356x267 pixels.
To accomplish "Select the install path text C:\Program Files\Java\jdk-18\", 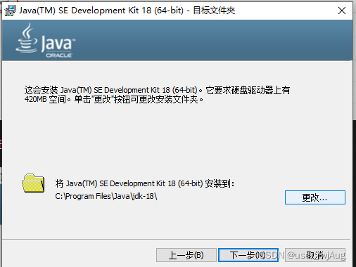I will [x=106, y=196].
